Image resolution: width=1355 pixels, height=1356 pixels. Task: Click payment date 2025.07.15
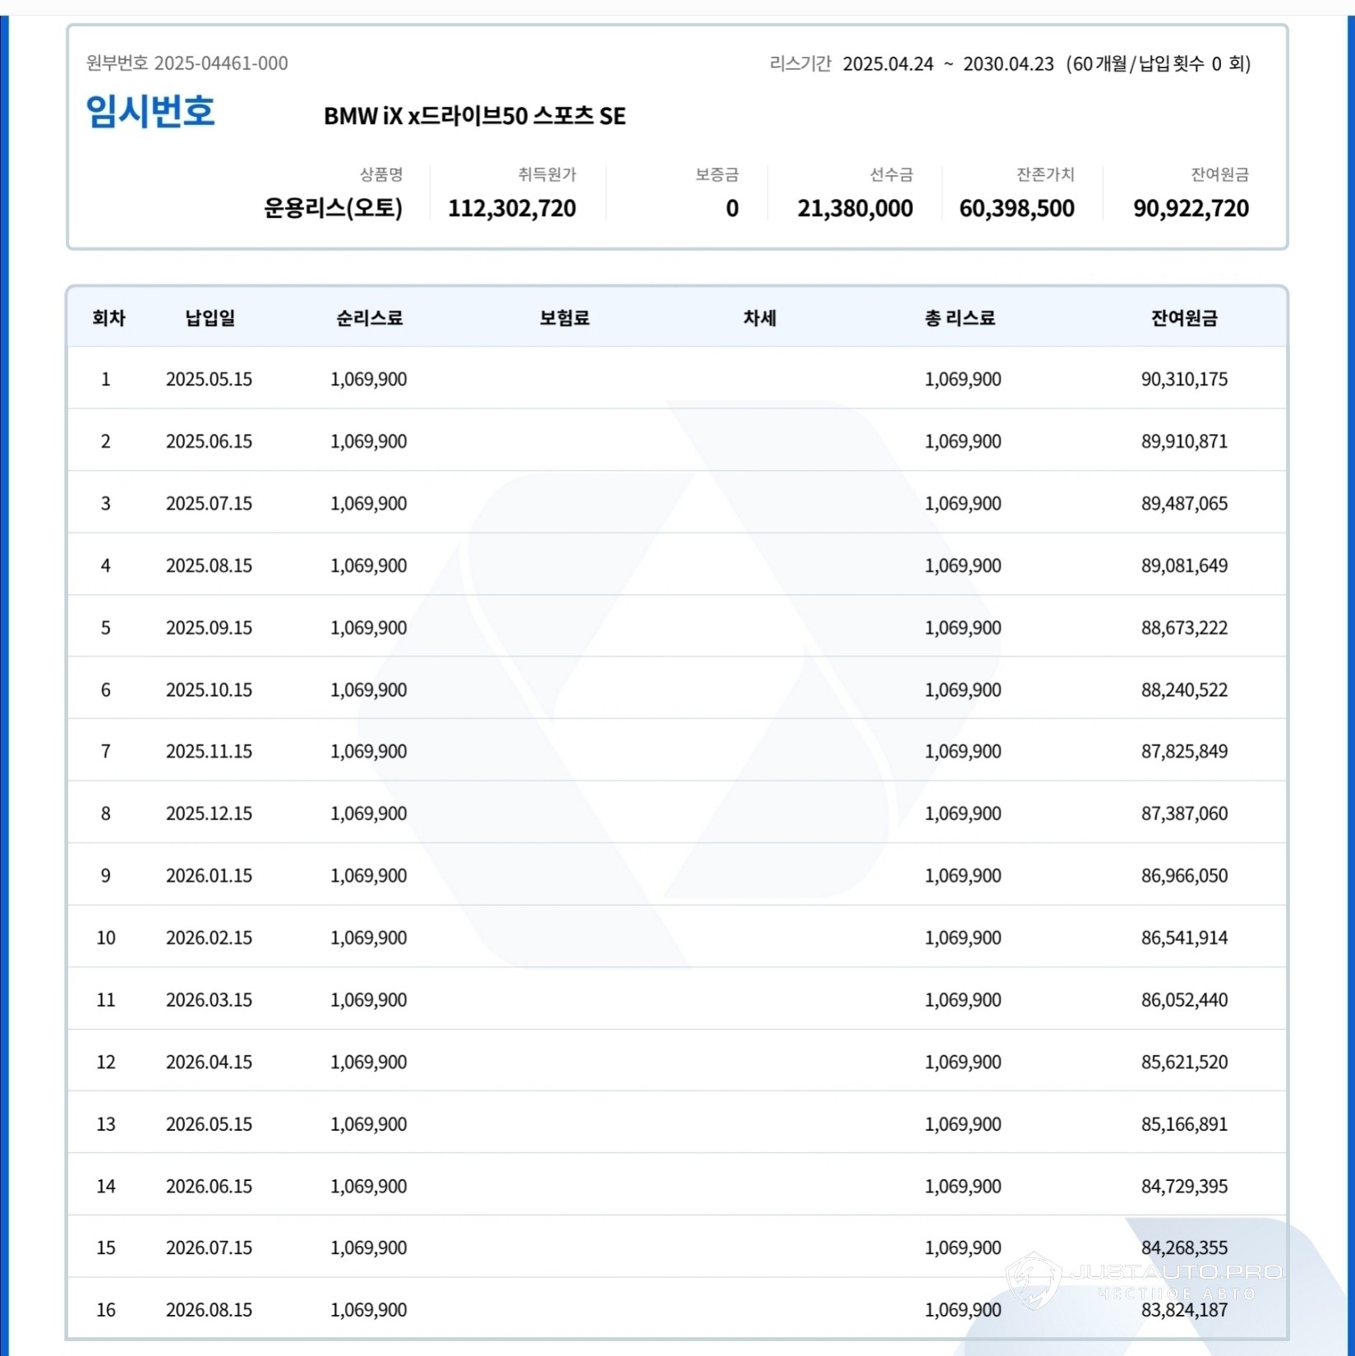pyautogui.click(x=210, y=503)
